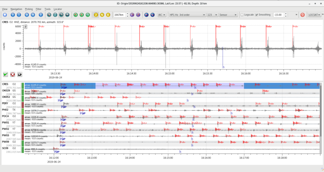
Task: Open the LOCSAT locator dropdown
Action: click(315, 15)
